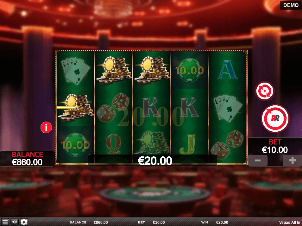The image size is (302, 226).
Task: Open the red info paytable icon
Action: pyautogui.click(x=46, y=128)
